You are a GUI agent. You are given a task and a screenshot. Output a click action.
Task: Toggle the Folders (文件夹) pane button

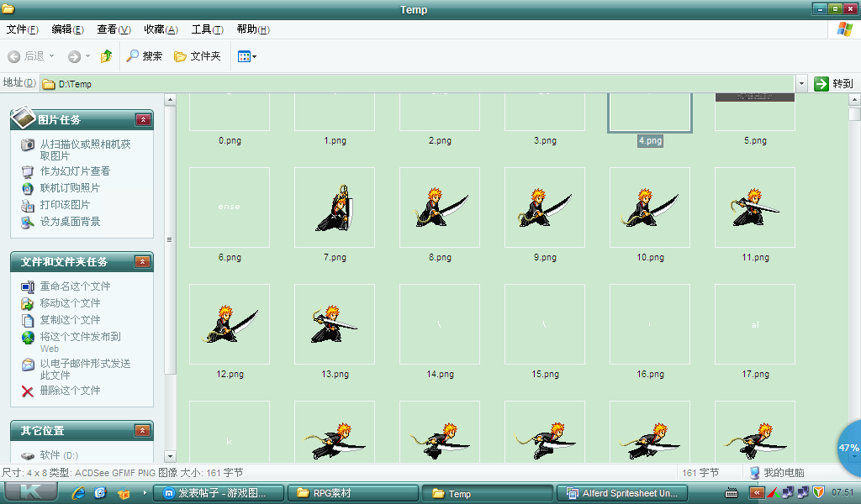[x=197, y=56]
